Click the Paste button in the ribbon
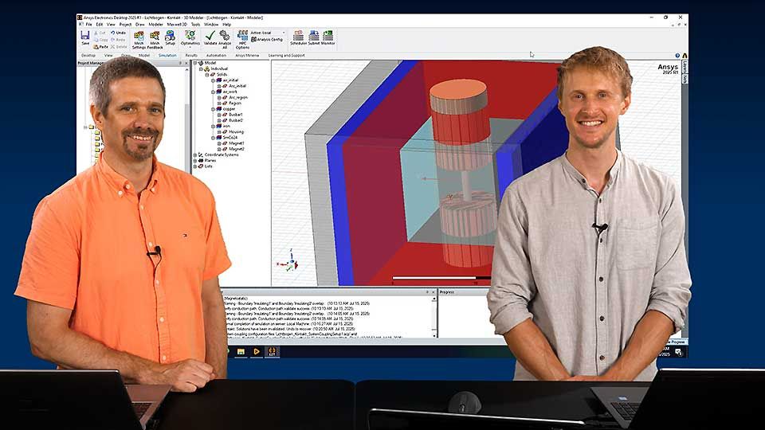The image size is (765, 430). [100, 47]
